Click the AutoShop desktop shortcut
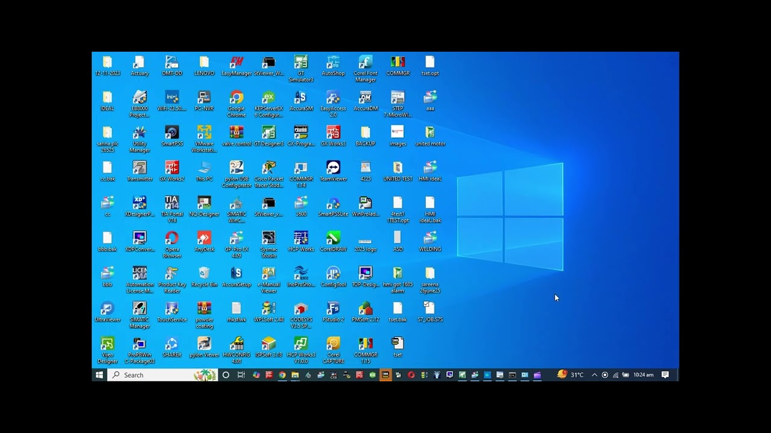 coord(333,66)
